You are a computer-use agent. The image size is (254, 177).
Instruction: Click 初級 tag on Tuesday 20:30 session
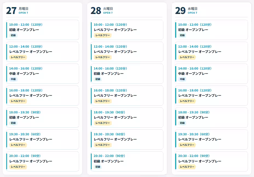tap(98, 167)
